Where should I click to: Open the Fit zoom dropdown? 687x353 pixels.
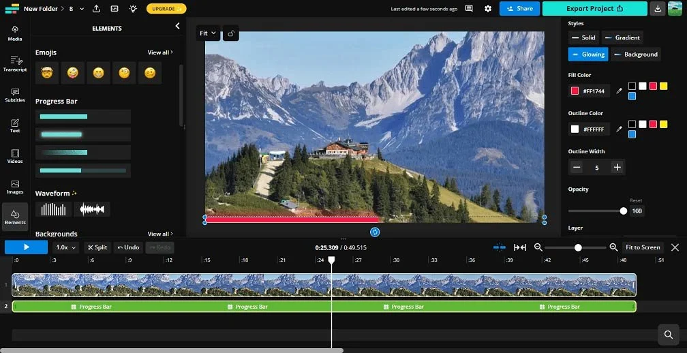(x=208, y=33)
